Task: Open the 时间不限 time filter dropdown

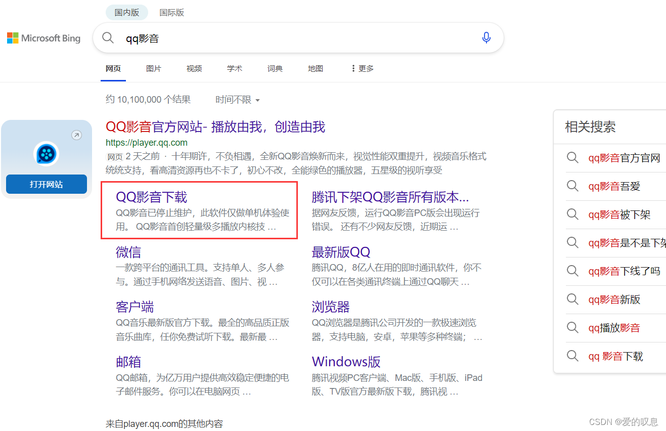Action: click(x=238, y=100)
